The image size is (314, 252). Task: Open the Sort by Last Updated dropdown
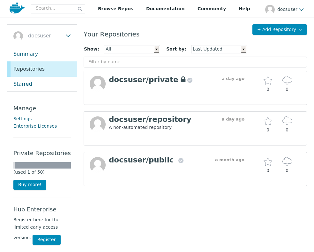(x=219, y=49)
